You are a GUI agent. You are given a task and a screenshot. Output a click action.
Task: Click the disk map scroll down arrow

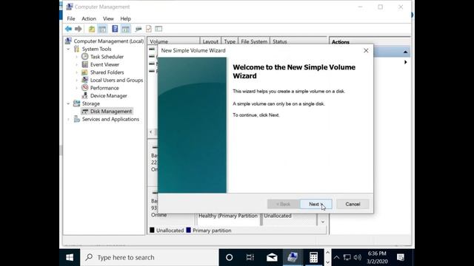(x=323, y=222)
